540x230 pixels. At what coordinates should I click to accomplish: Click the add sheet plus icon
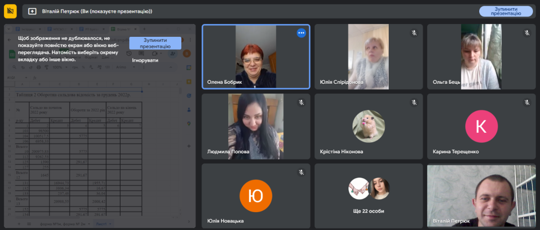19,224
